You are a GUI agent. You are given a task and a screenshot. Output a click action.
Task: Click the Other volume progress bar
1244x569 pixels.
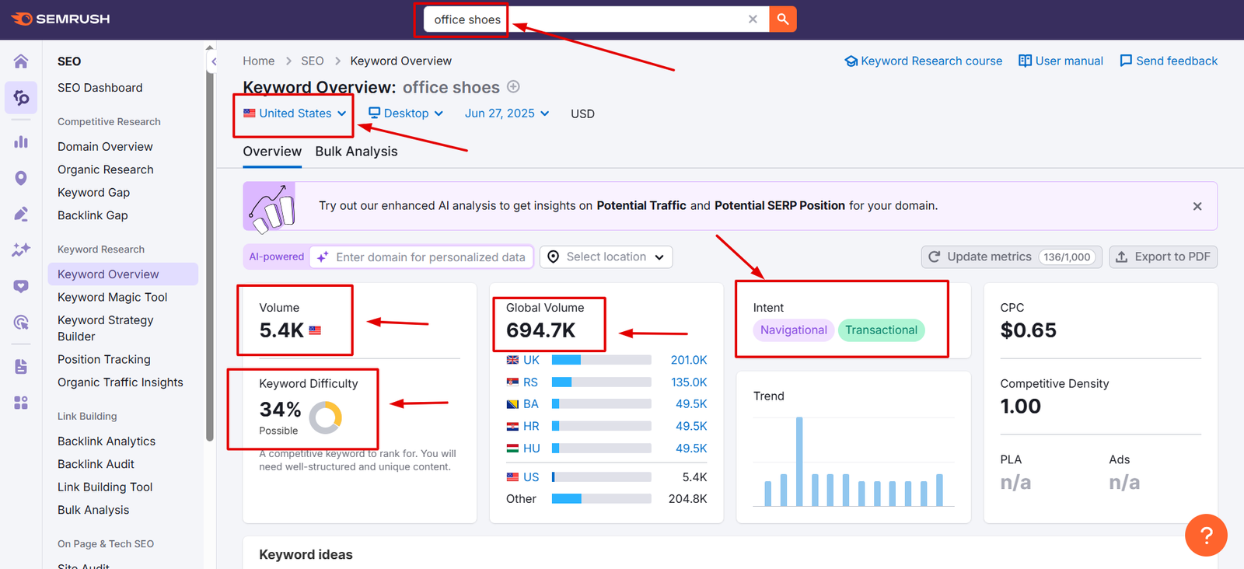(x=601, y=499)
